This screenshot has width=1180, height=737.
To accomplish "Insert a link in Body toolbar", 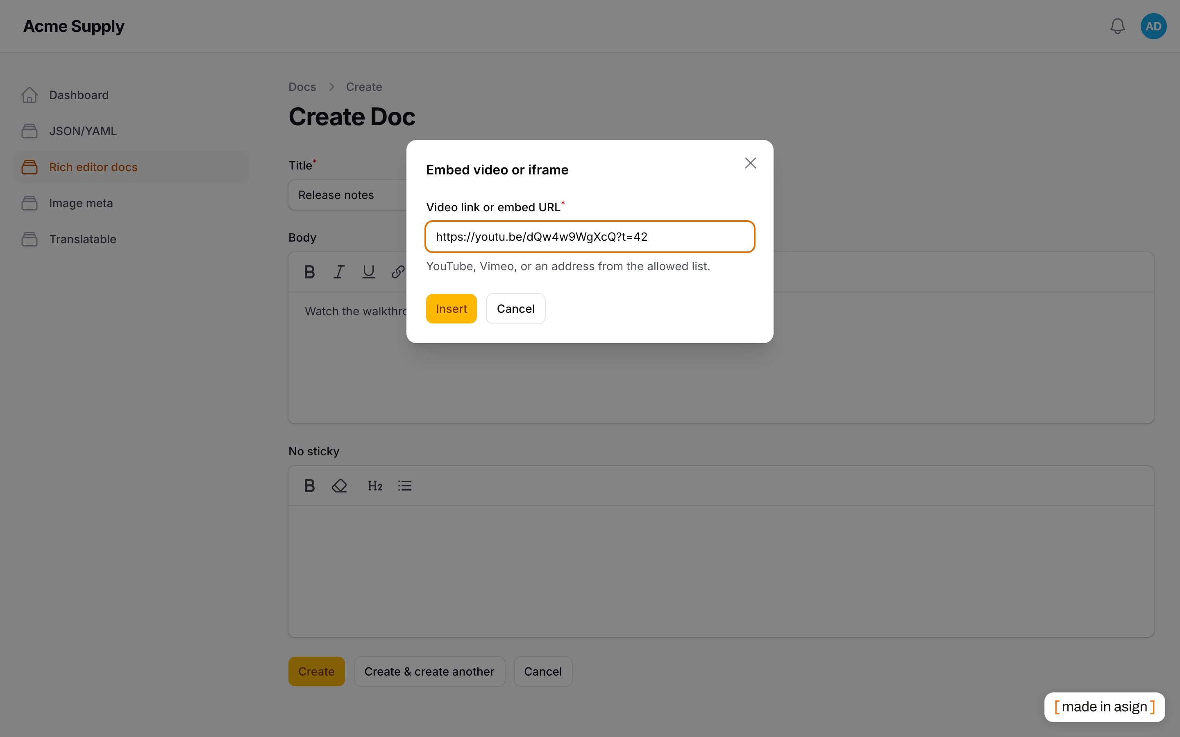I will pos(398,272).
